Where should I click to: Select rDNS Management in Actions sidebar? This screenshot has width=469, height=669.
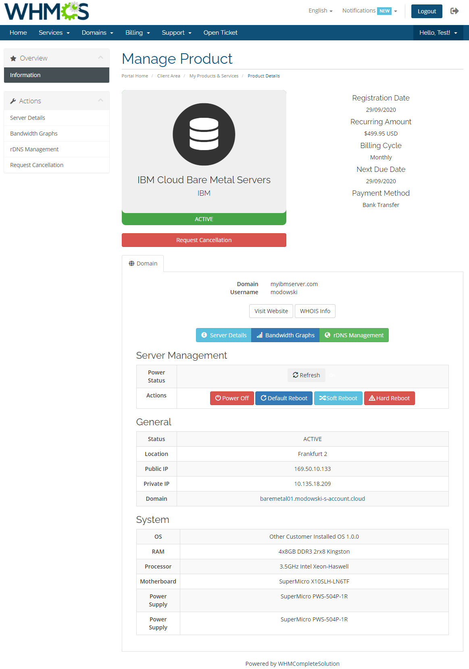tap(56, 149)
